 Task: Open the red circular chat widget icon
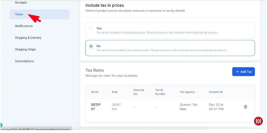(x=258, y=121)
